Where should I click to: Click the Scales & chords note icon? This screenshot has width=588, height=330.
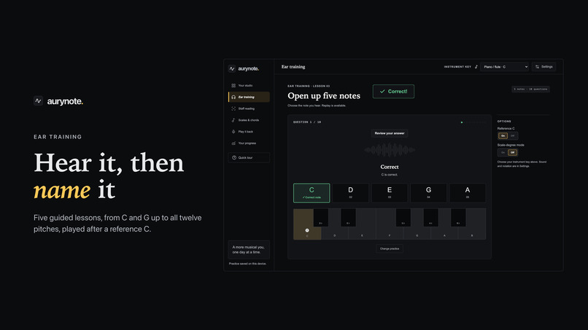click(x=233, y=120)
